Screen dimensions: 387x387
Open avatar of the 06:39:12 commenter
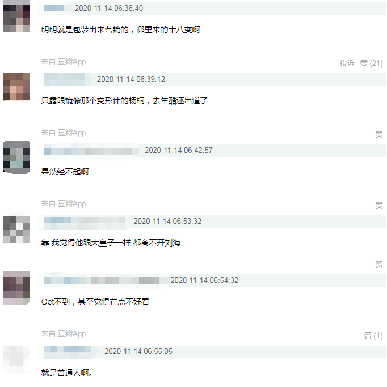coord(16,86)
